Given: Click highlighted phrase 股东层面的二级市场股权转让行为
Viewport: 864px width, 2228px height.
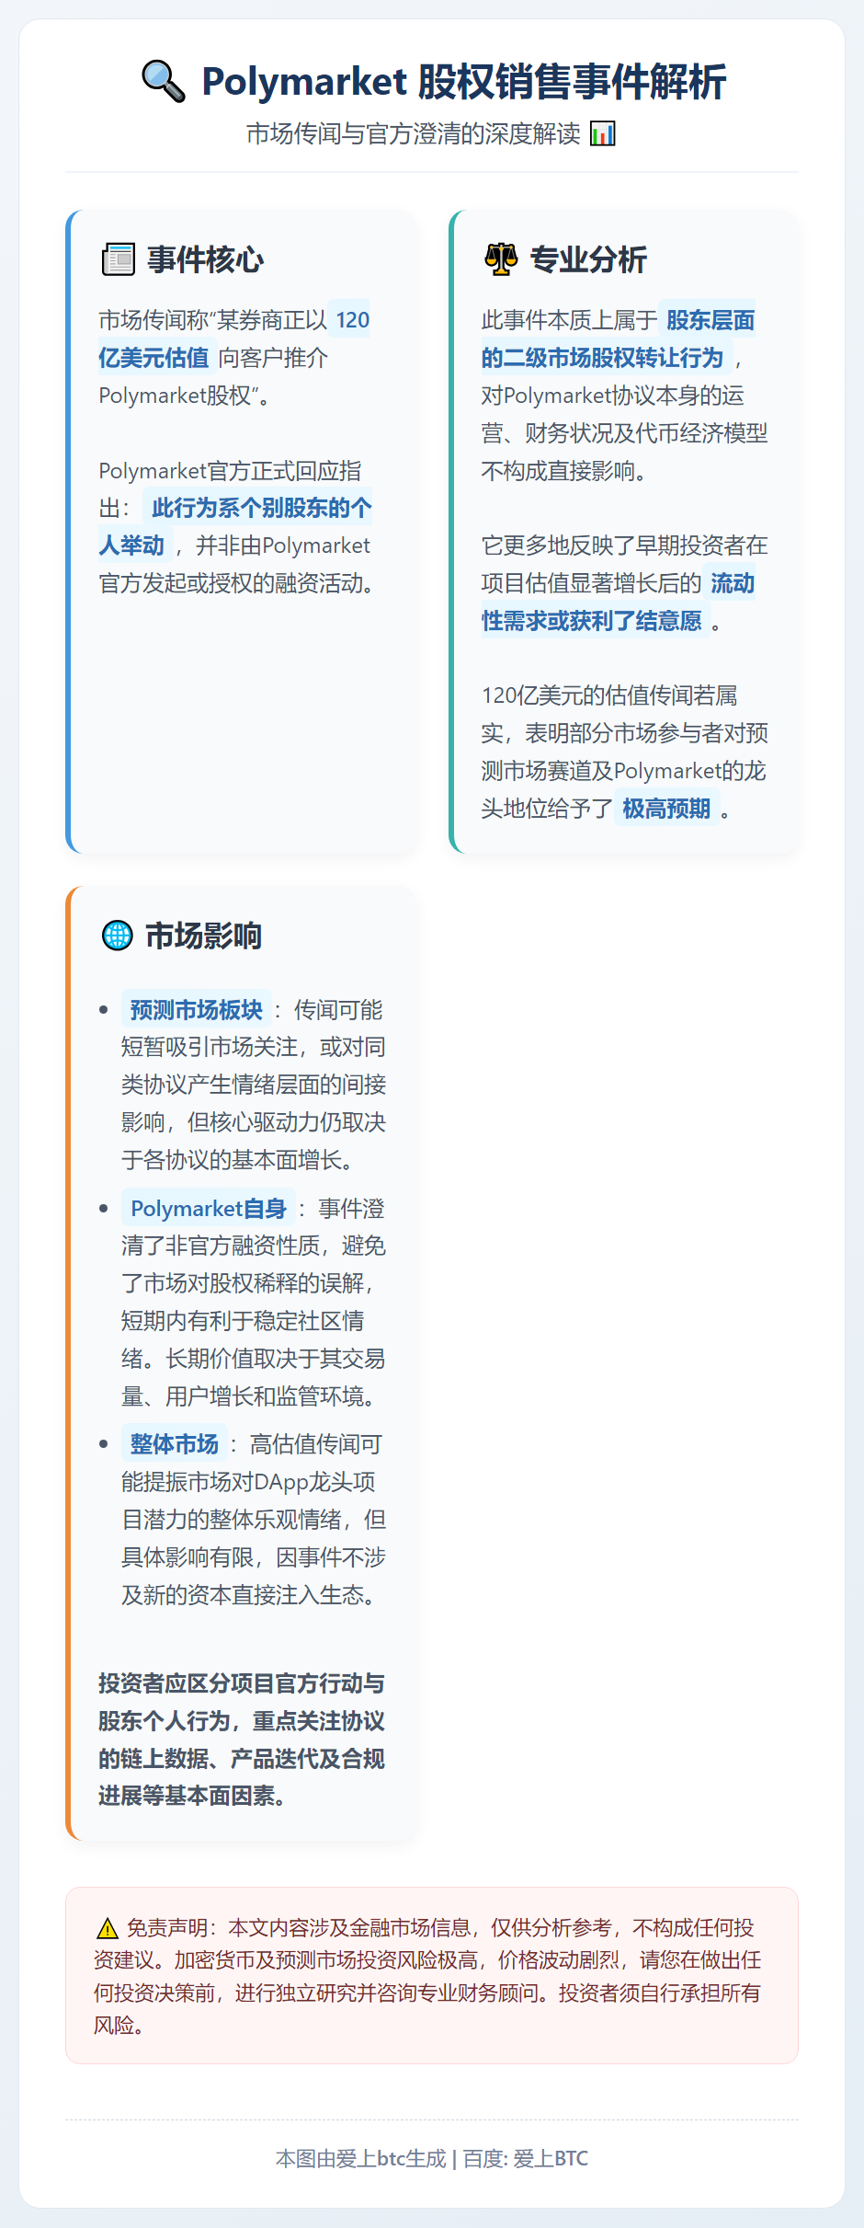Looking at the screenshot, I should [x=618, y=339].
